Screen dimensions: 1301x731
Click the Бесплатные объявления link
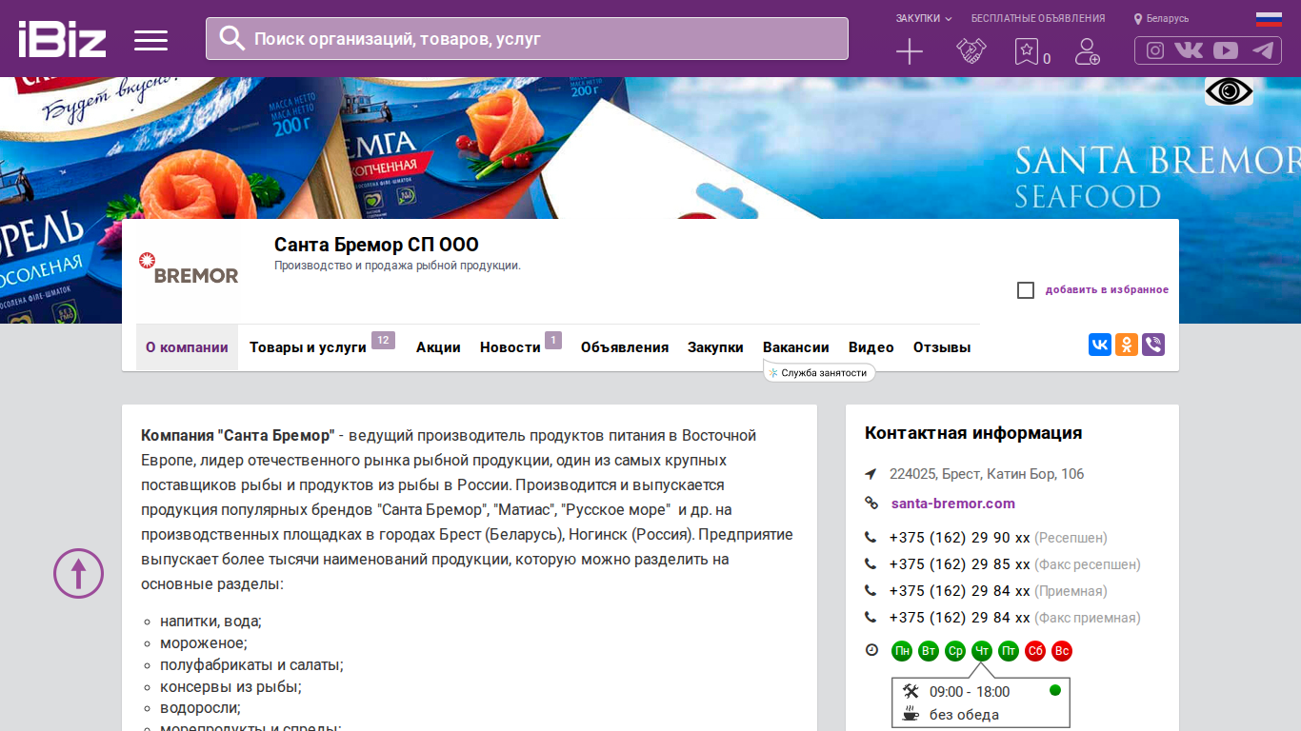(x=1038, y=18)
